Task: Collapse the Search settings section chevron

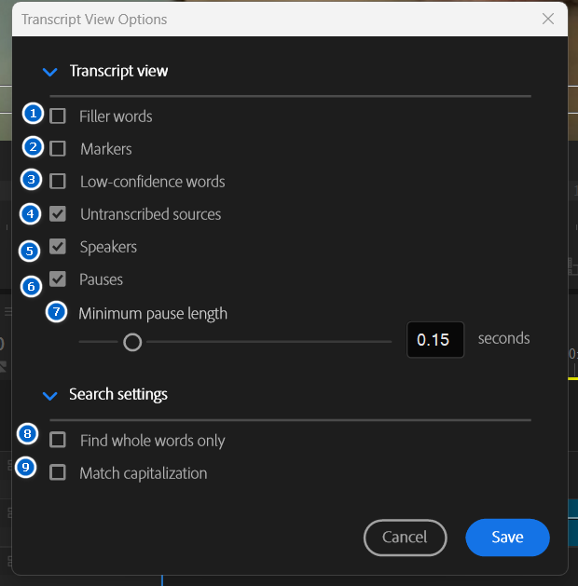Action: tap(50, 395)
